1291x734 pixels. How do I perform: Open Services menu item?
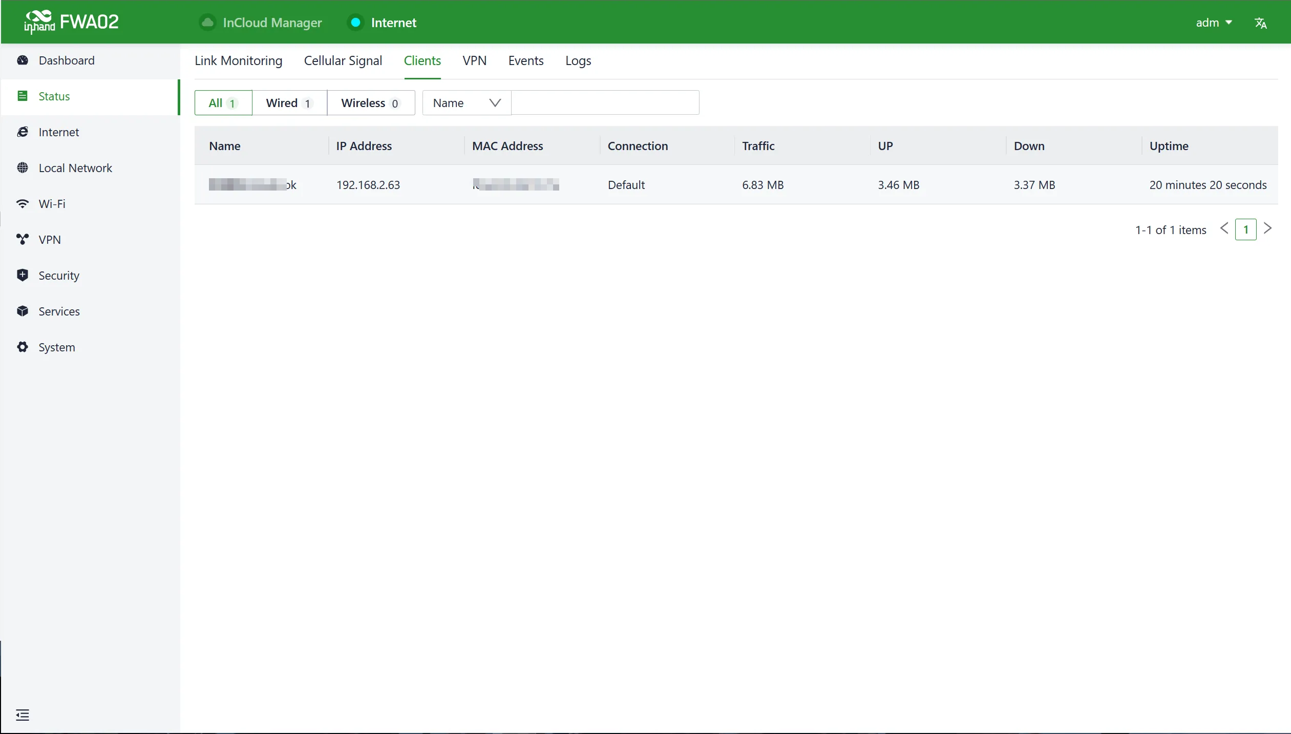tap(90, 311)
